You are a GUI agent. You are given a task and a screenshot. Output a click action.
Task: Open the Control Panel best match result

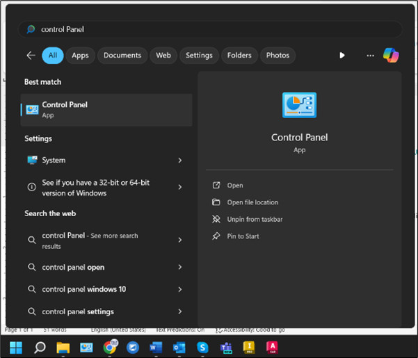pyautogui.click(x=106, y=110)
